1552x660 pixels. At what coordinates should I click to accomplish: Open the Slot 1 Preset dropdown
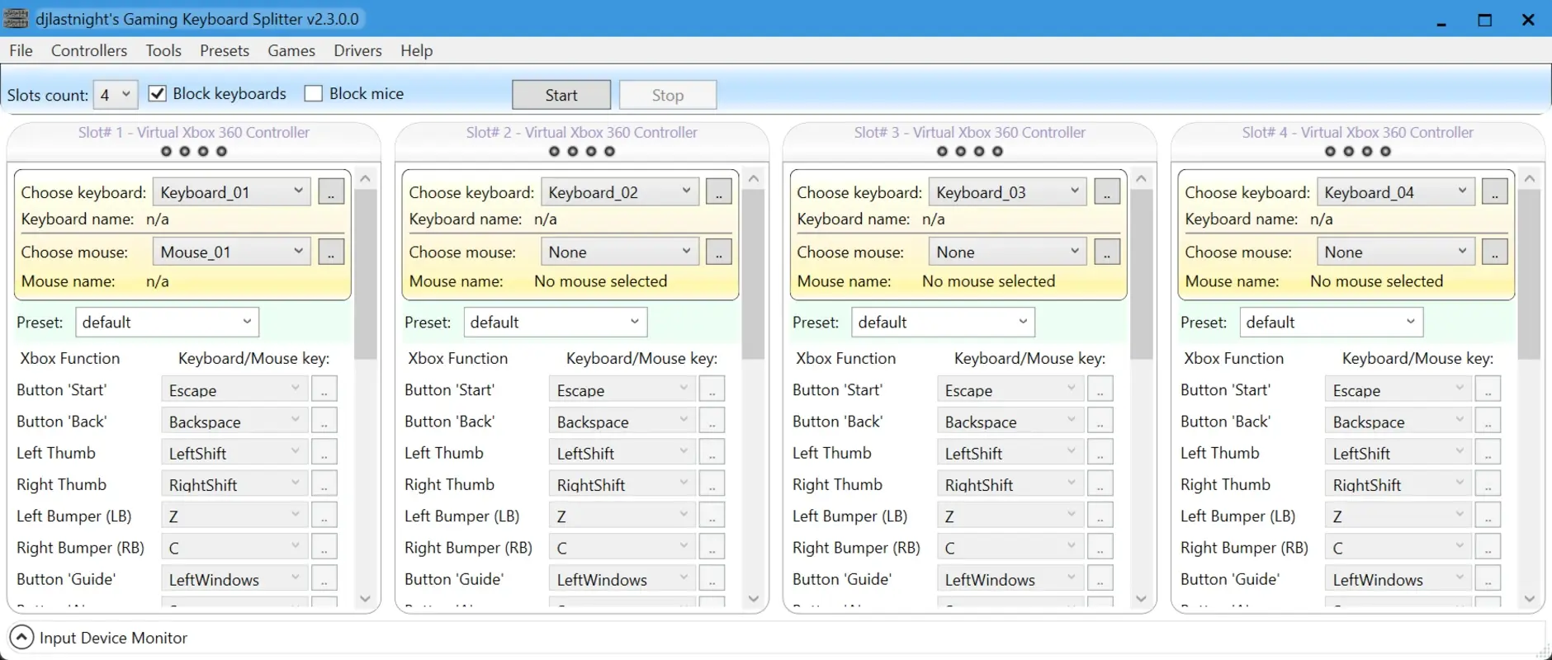click(167, 323)
